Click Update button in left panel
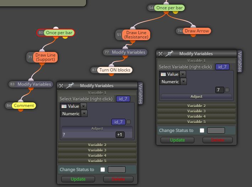Screen dimensions: 252x187 click(78, 179)
